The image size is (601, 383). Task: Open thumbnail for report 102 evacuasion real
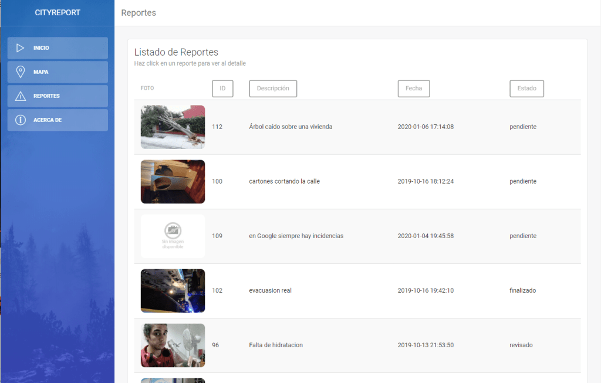tap(173, 291)
